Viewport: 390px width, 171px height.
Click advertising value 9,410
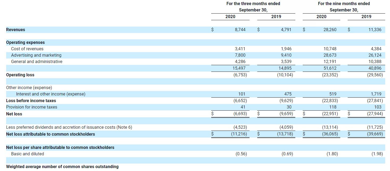286,55
